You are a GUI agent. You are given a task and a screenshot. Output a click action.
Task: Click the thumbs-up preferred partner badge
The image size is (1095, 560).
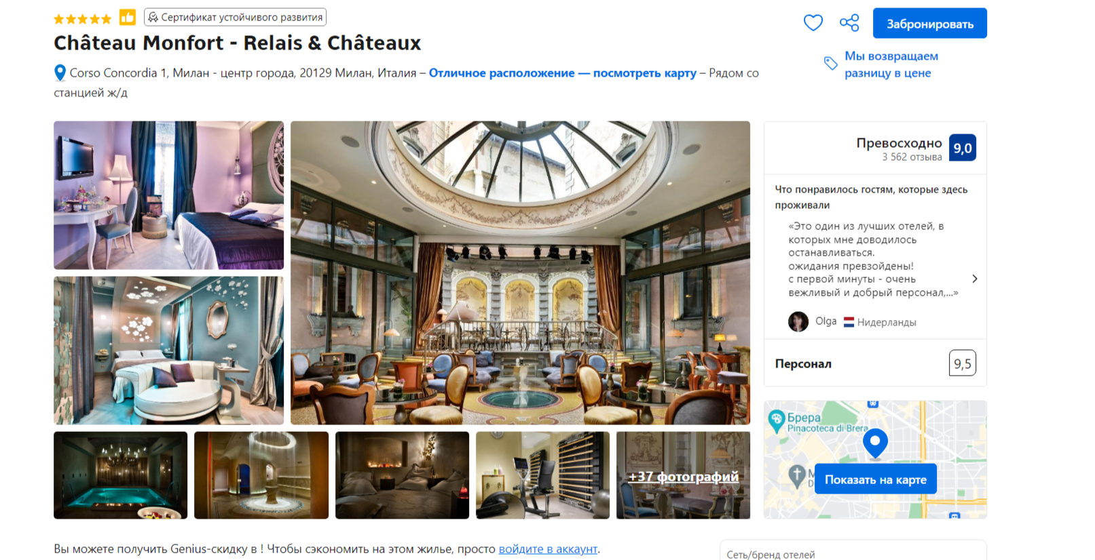coord(128,17)
